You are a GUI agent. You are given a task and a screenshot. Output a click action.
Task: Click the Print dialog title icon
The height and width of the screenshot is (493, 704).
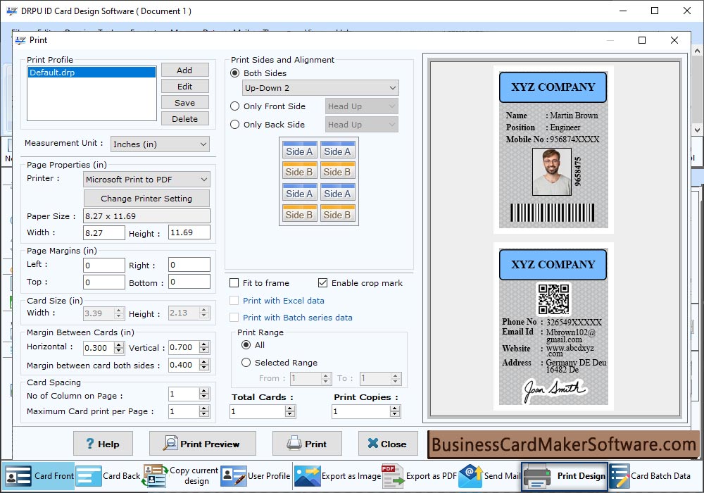click(x=20, y=40)
